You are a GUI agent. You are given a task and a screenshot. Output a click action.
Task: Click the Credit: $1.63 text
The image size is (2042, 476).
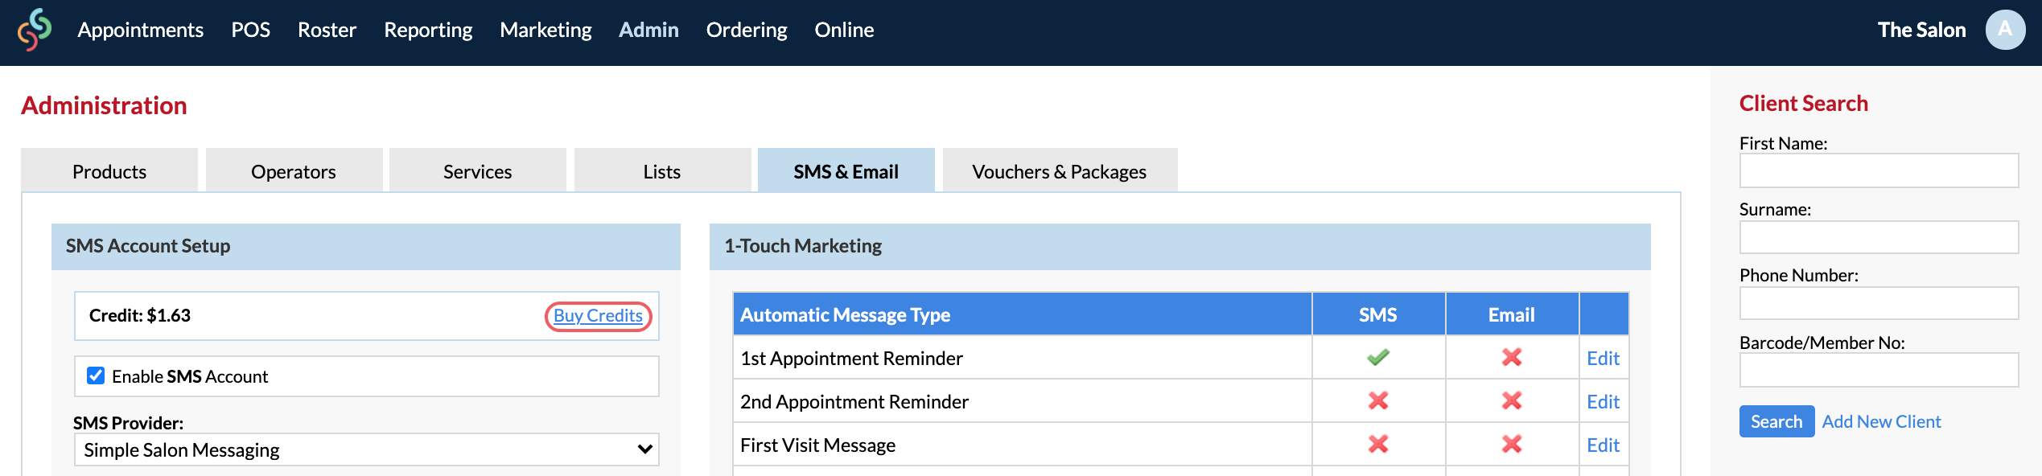tap(140, 315)
